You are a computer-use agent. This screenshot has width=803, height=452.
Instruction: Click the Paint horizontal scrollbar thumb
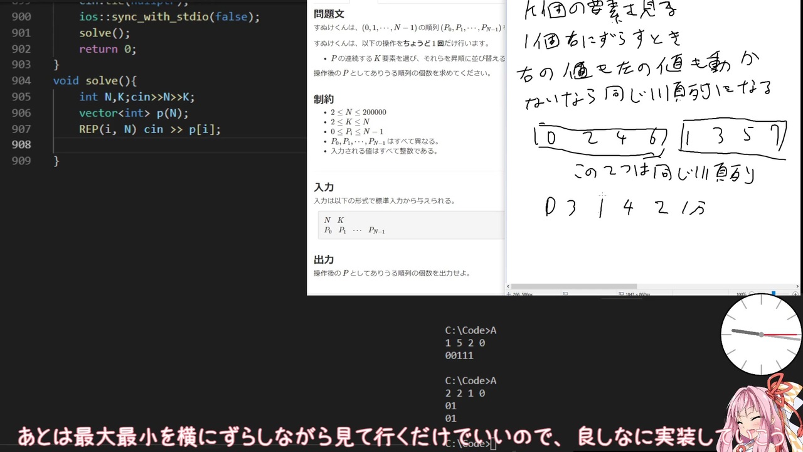click(574, 286)
